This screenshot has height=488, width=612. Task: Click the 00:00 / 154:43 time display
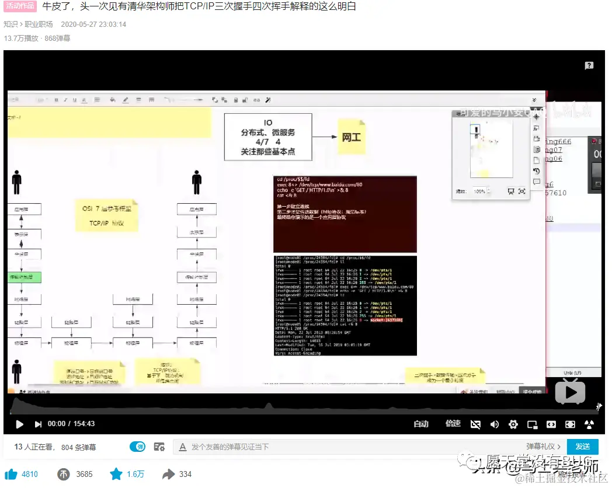[71, 424]
